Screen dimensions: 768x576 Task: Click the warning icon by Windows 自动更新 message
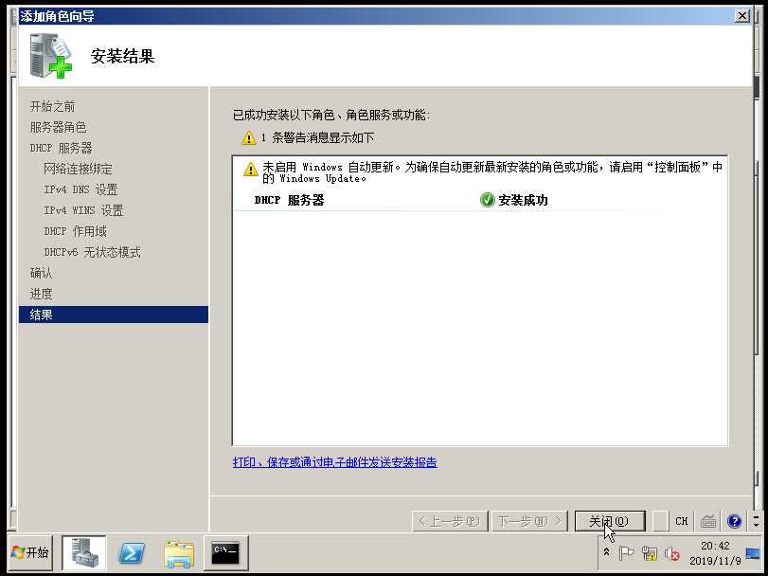click(250, 169)
